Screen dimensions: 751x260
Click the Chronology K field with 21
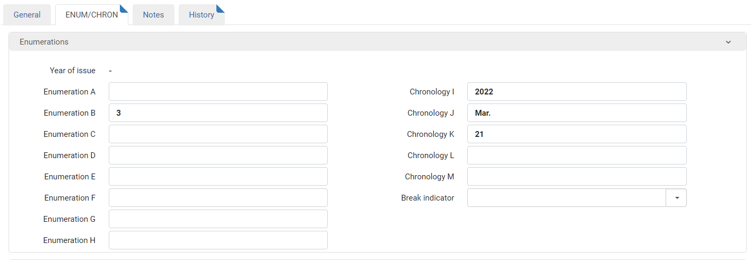577,134
